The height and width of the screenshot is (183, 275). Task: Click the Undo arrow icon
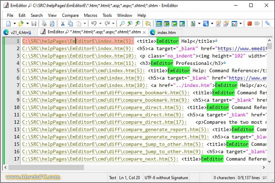click(94, 24)
